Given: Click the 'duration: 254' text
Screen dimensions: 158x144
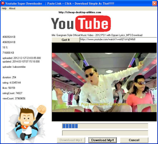Looking at the screenshot, I should 9,77.
